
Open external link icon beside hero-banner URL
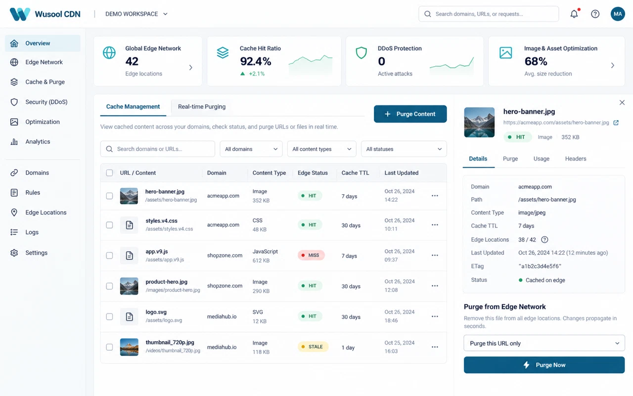[616, 123]
